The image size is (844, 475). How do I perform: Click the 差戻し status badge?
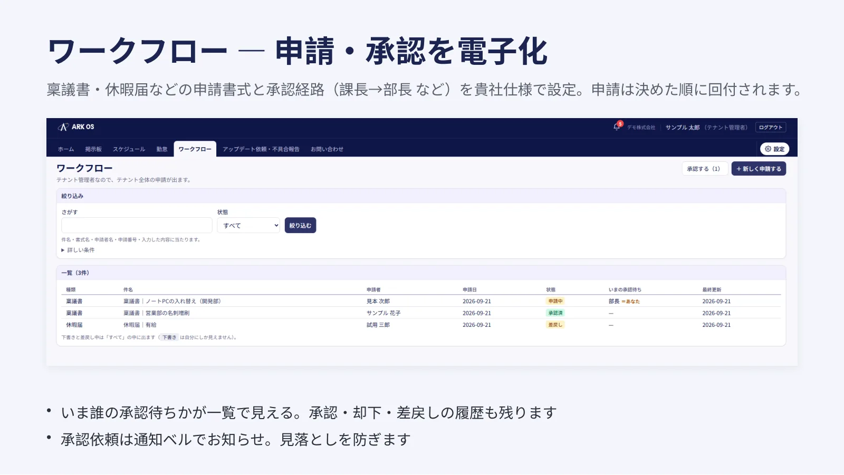(x=555, y=325)
